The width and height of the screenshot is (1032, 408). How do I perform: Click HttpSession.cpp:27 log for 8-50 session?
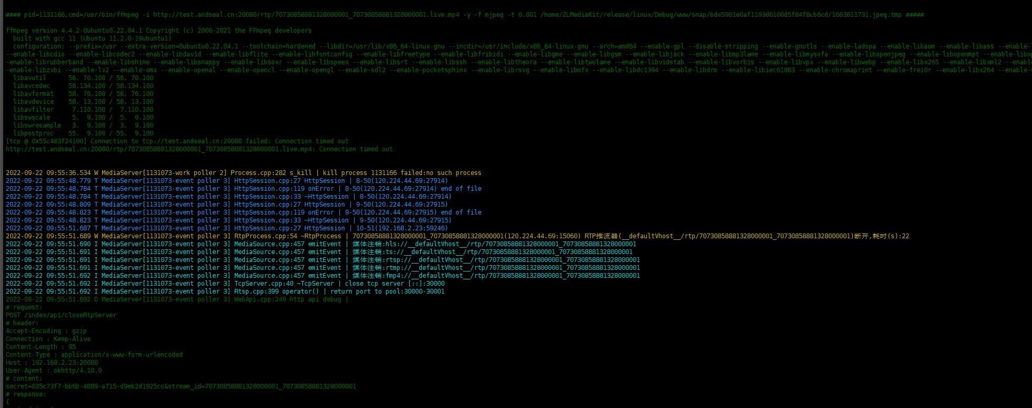[227, 181]
